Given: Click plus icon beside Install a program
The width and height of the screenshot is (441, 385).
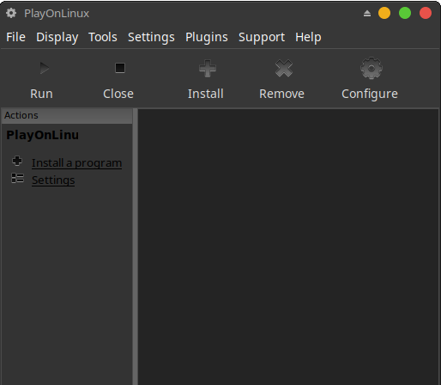Looking at the screenshot, I should [x=17, y=161].
